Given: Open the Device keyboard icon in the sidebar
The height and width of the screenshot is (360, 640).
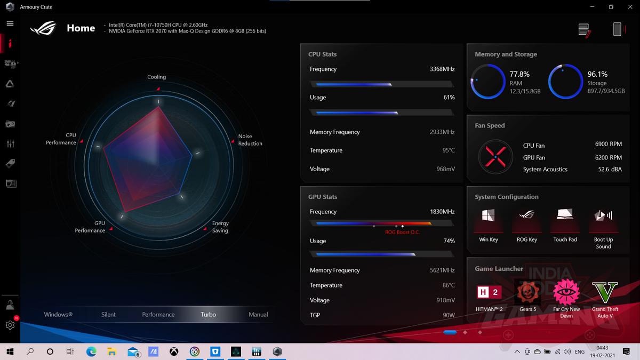Looking at the screenshot, I should click(x=10, y=63).
